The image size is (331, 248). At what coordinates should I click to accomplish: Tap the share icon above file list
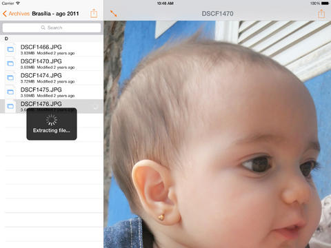click(x=94, y=14)
